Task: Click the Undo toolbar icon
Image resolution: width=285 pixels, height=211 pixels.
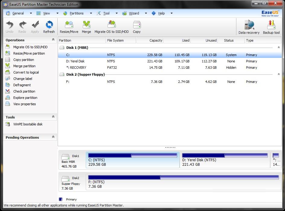Action: pyautogui.click(x=10, y=27)
